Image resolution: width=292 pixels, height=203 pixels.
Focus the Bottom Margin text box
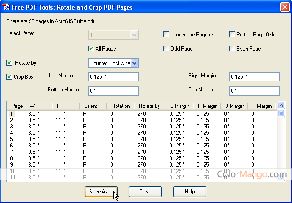click(113, 91)
